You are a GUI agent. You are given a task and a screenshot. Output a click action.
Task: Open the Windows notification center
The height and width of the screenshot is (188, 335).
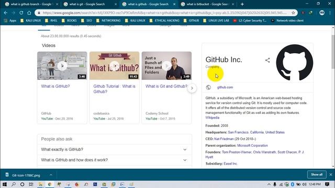[327, 184]
